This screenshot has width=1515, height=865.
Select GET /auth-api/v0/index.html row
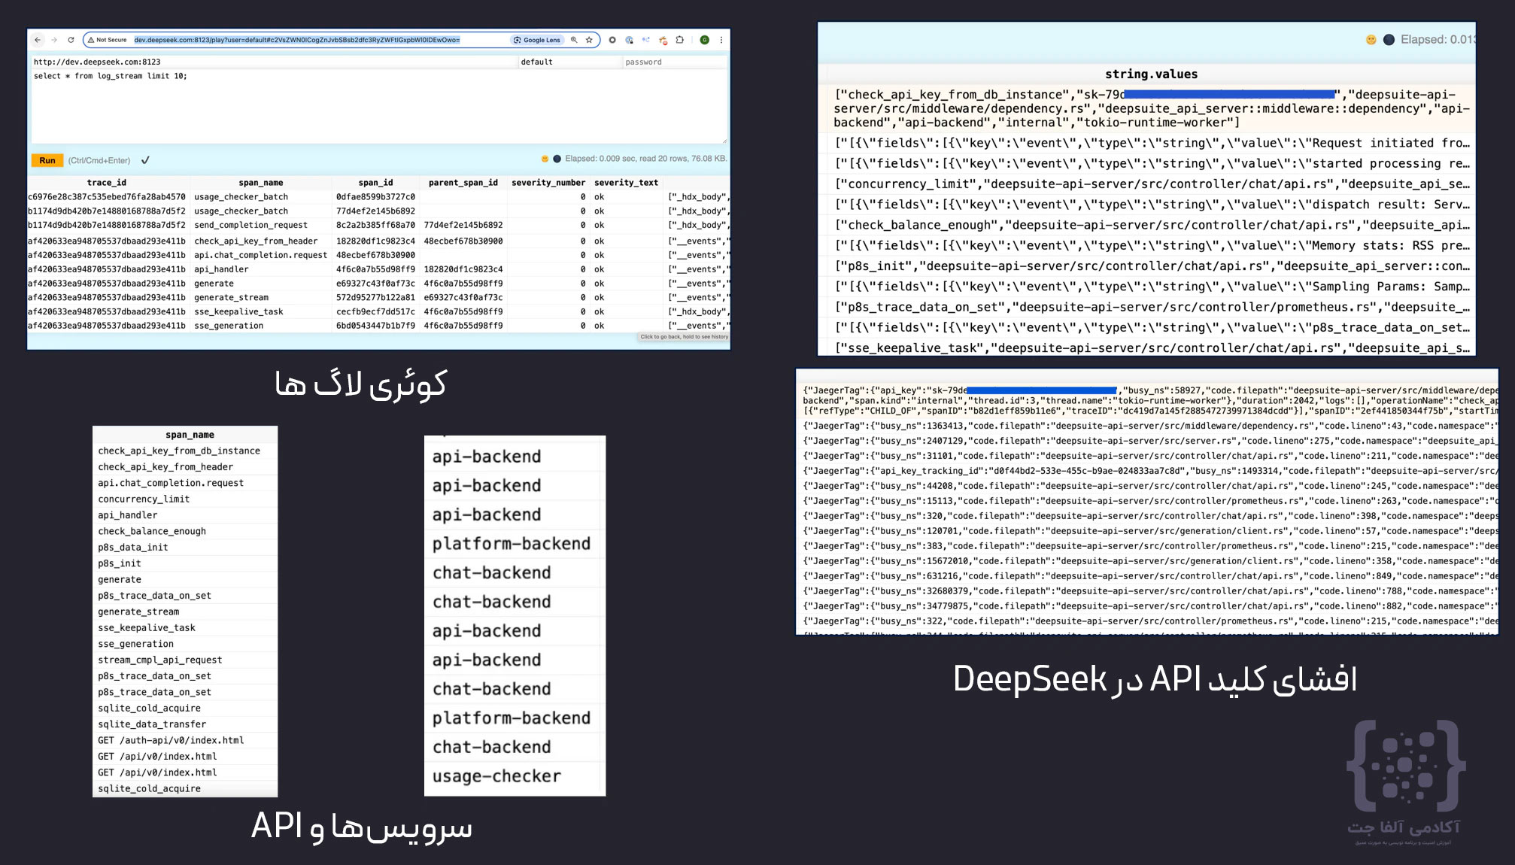(185, 740)
